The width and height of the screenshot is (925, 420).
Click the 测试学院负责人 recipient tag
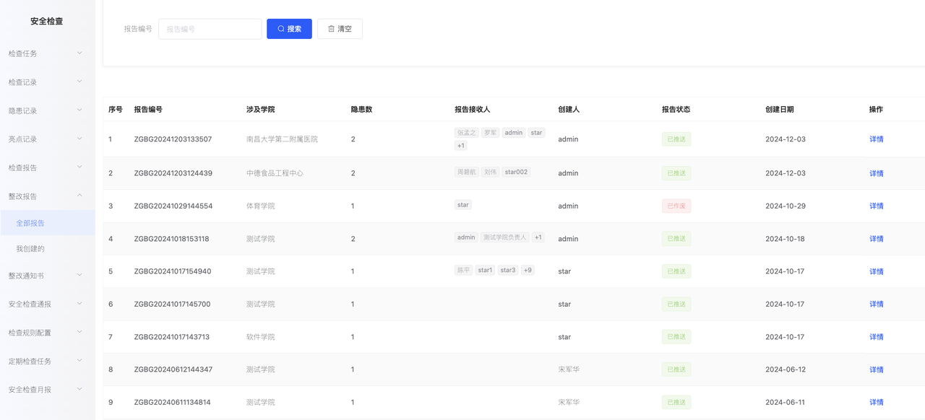coord(505,237)
